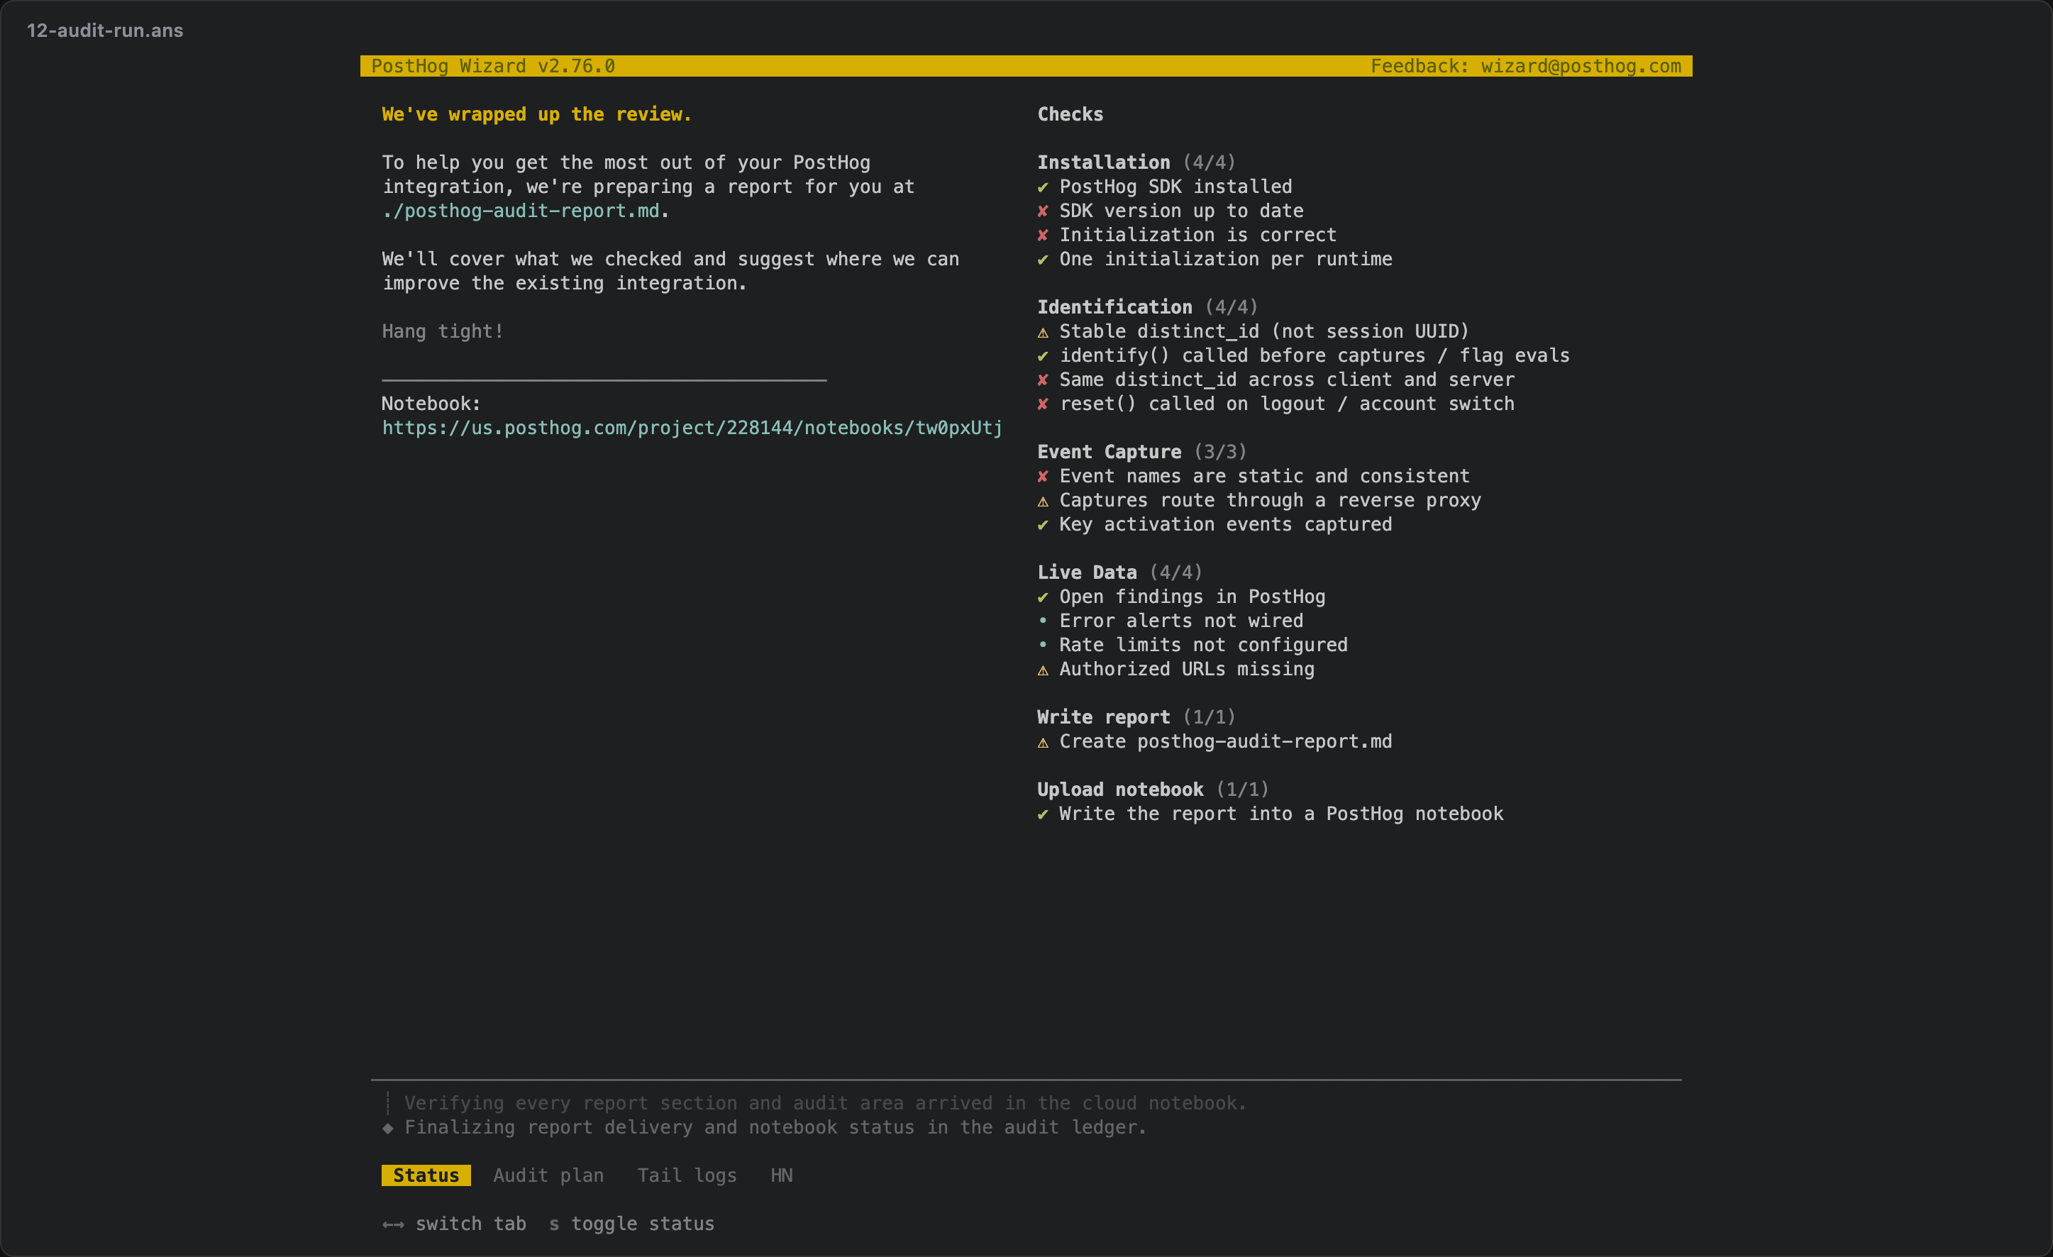Click the "Notebook:" label
Viewport: 2053px width, 1257px height.
(x=431, y=404)
